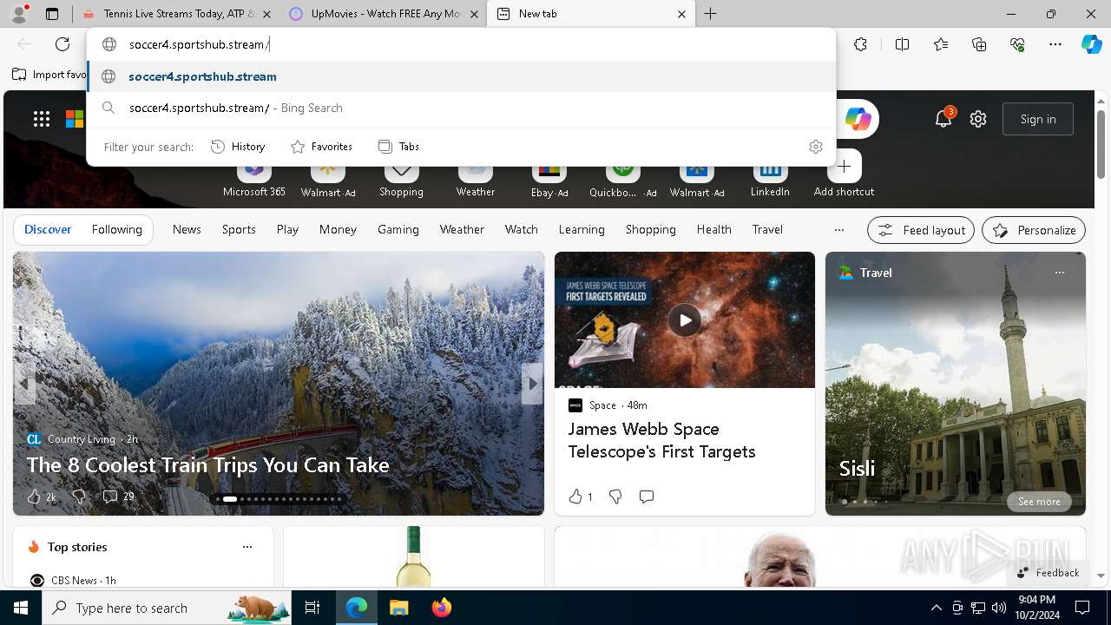
Task: Open the Shopping shortcut
Action: [x=401, y=179]
